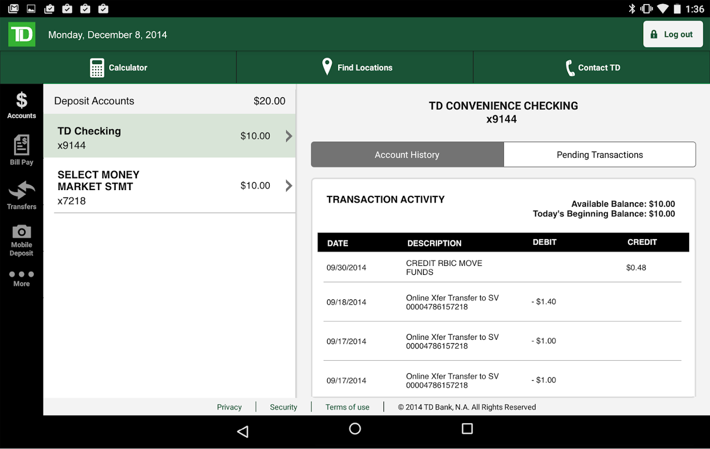This screenshot has height=449, width=710.
Task: Click the 09/18/2014 transaction date
Action: tap(347, 302)
